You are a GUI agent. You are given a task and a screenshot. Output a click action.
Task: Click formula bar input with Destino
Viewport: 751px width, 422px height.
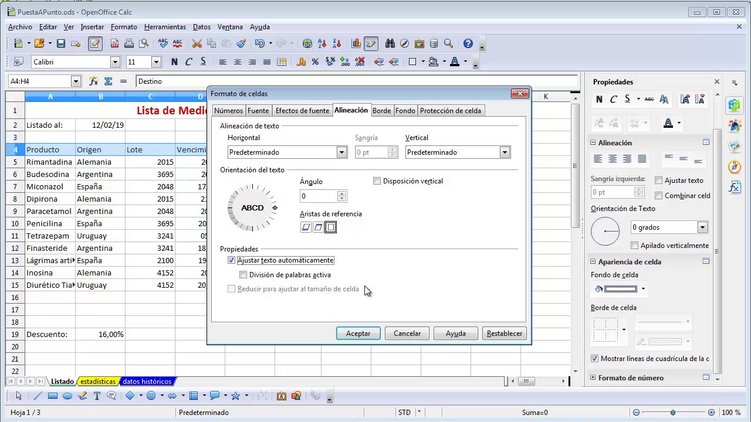(357, 81)
